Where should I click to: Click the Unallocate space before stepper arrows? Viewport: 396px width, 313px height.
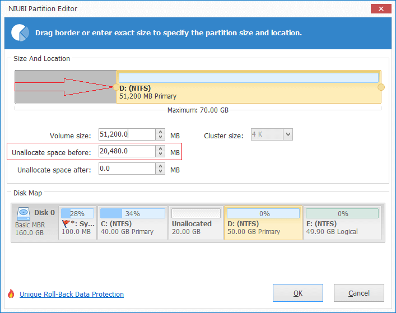point(161,151)
